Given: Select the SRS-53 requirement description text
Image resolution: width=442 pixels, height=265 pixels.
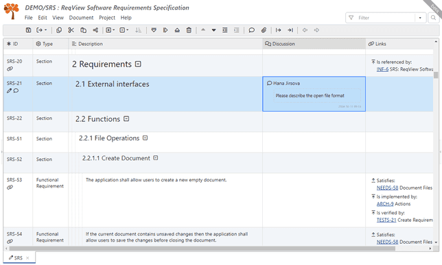Looking at the screenshot, I should click(x=156, y=180).
